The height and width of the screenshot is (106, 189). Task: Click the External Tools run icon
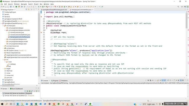47,7
